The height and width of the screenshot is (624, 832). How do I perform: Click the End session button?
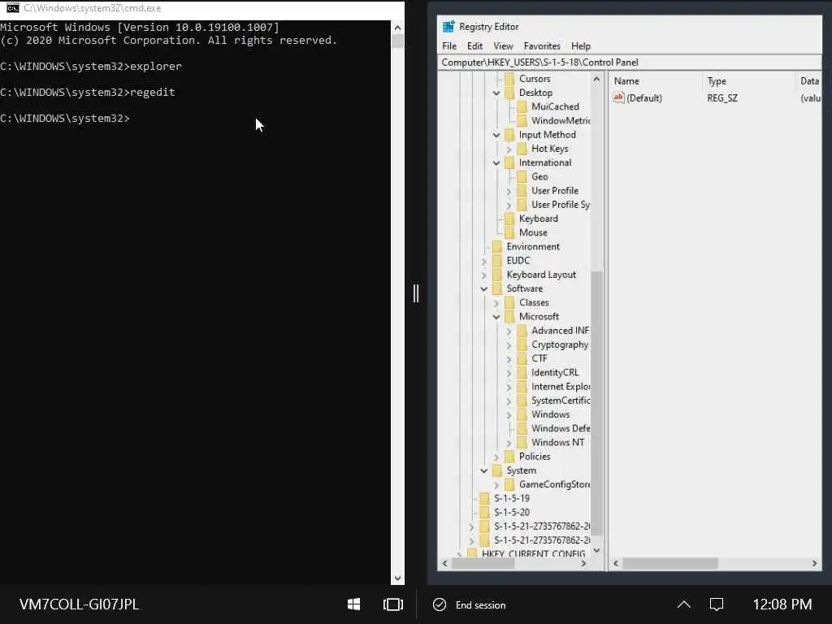point(470,604)
